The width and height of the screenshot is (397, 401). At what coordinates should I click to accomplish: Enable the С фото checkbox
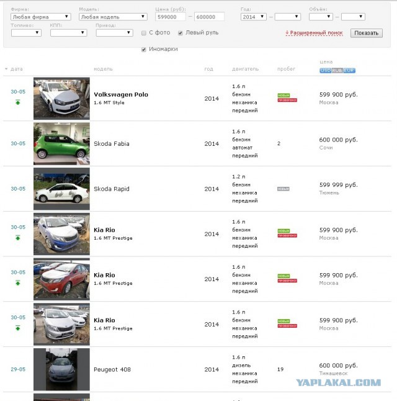(x=144, y=33)
